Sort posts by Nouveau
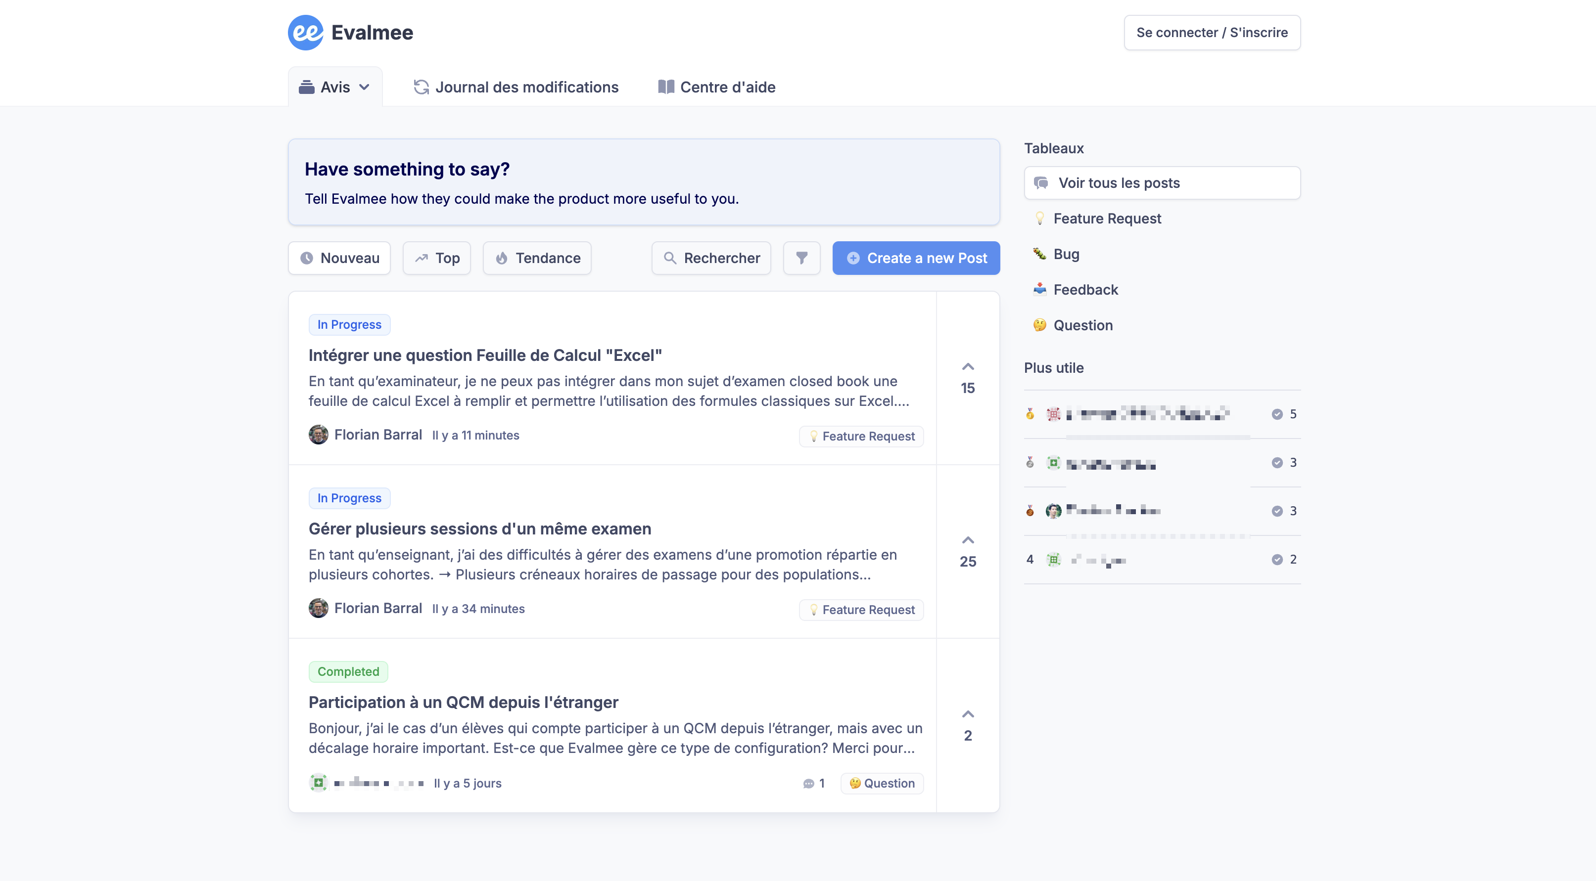 tap(339, 258)
